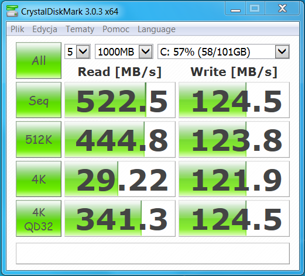
Task: Close the CrystalDiskMark window
Action: point(282,9)
